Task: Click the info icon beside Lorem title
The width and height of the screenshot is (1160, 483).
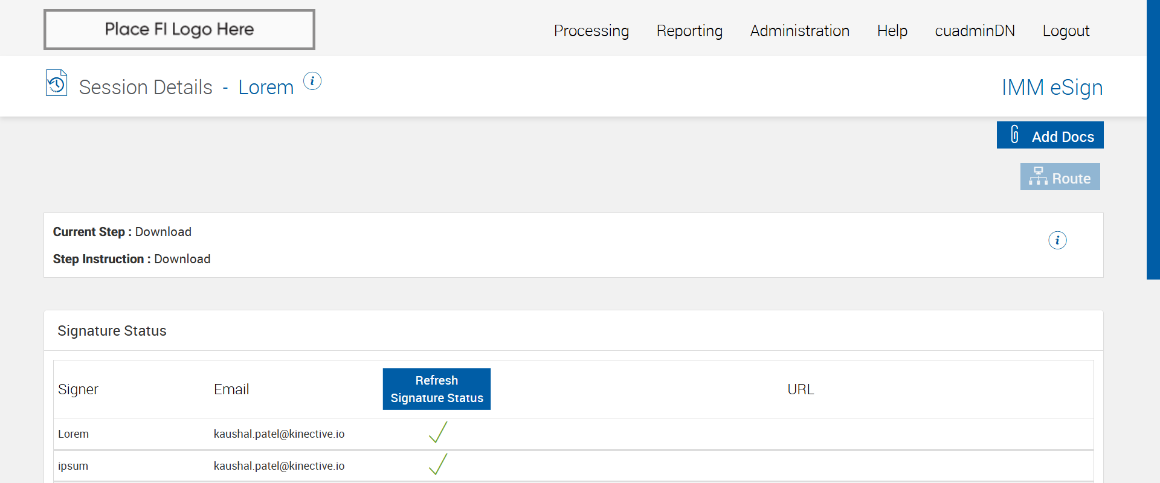Action: [x=312, y=81]
